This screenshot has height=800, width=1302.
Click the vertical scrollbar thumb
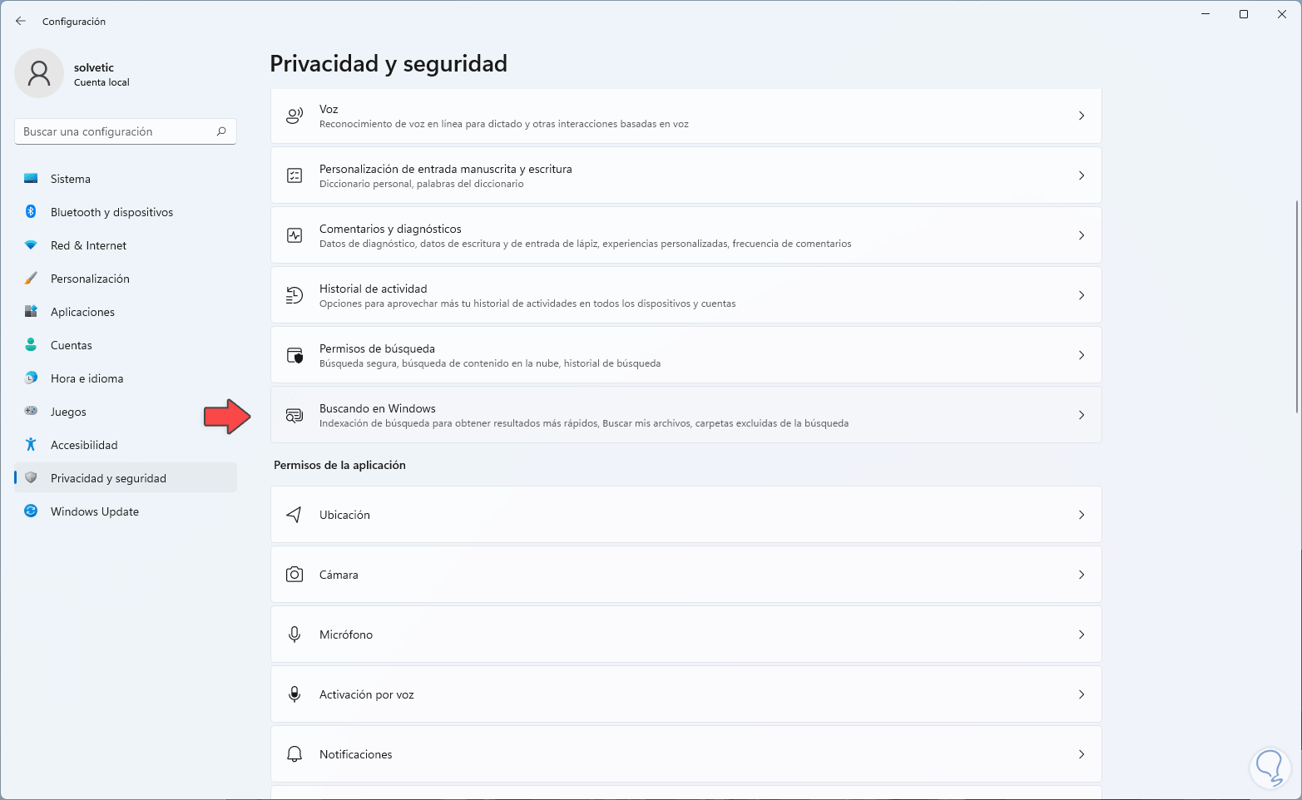[x=1297, y=306]
